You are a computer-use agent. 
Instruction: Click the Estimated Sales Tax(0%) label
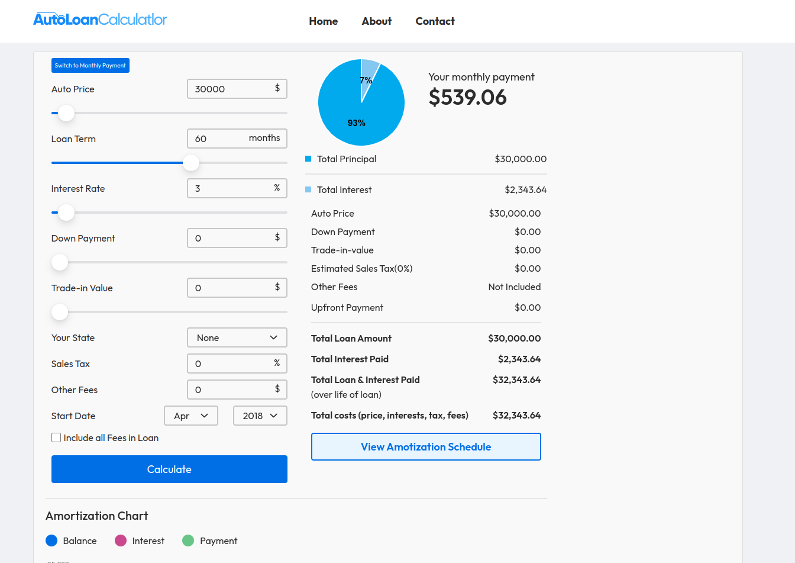(362, 269)
